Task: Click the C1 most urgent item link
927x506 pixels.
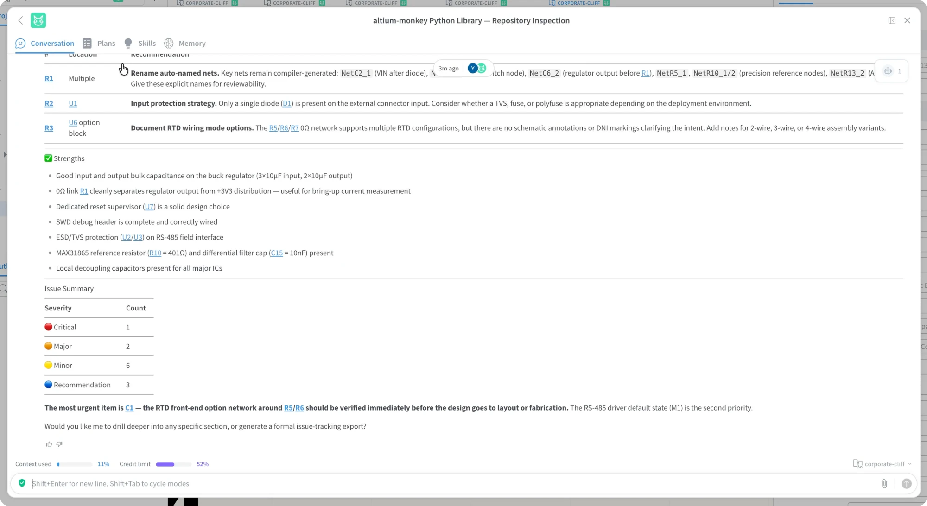Action: point(129,408)
